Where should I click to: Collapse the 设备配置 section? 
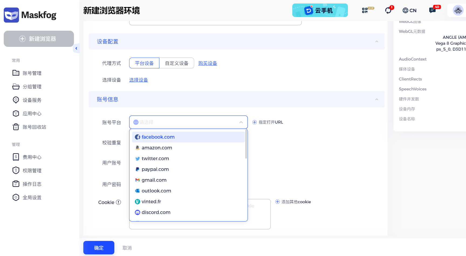[376, 41]
